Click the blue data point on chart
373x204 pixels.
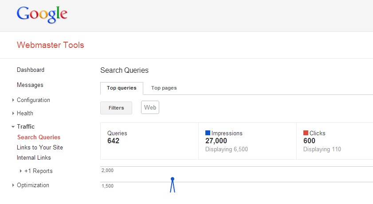(173, 179)
